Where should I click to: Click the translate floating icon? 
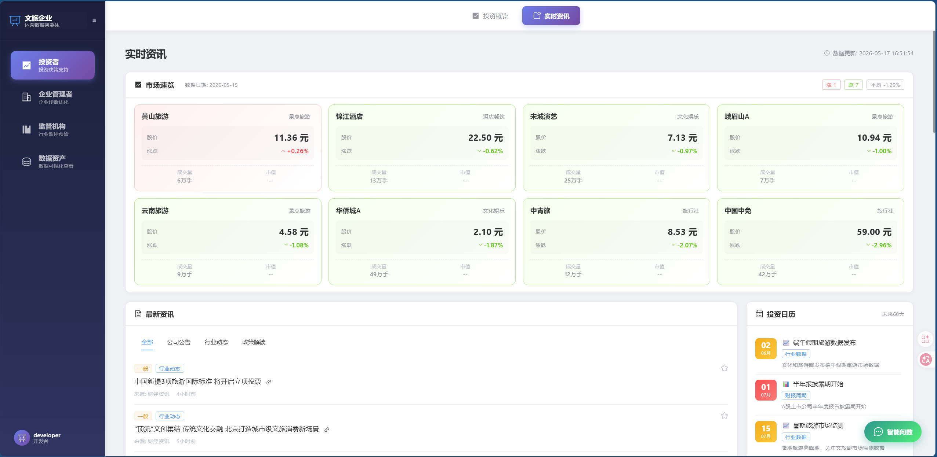click(x=926, y=360)
